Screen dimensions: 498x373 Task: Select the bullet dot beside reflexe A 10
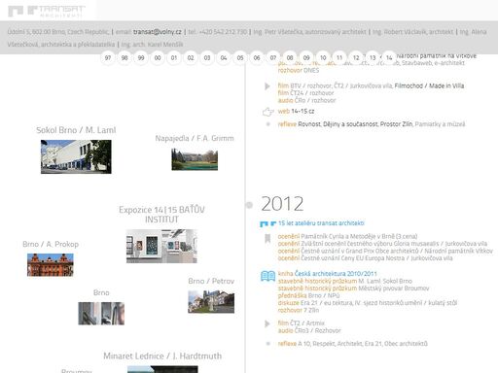tap(267, 344)
